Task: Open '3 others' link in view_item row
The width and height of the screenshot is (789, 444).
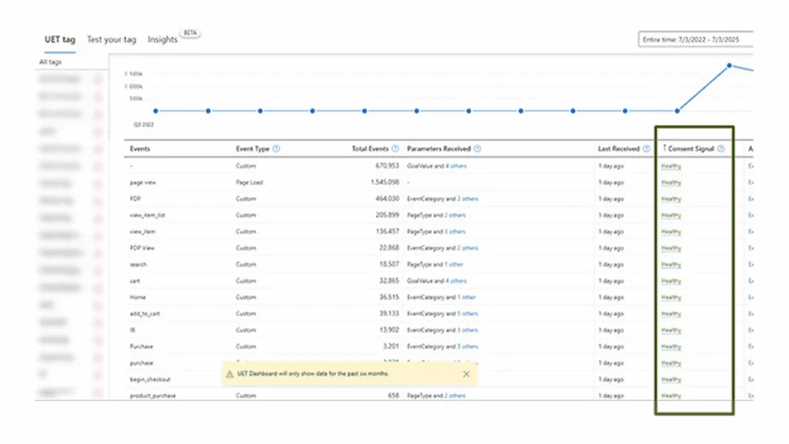Action: [x=455, y=231]
